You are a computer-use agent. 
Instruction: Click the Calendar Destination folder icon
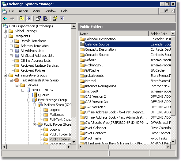pyautogui.click(x=82, y=39)
